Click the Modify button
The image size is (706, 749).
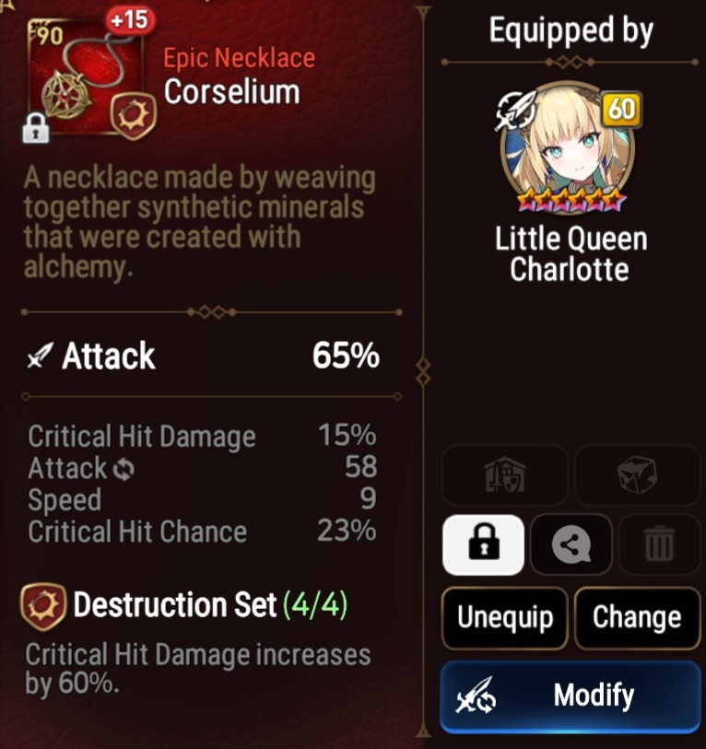pos(571,696)
